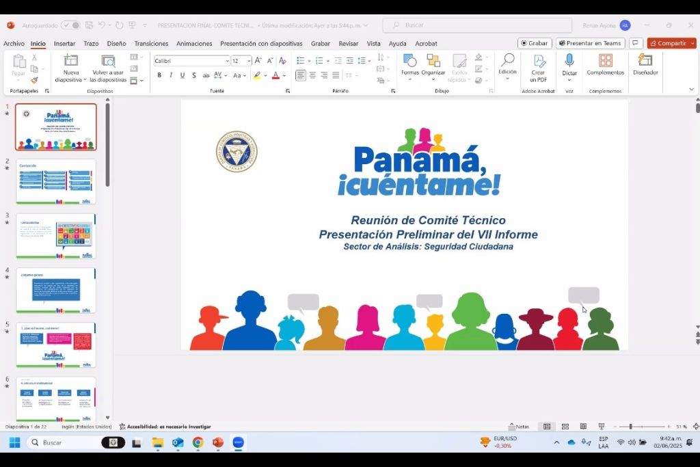Collapse the ribbon with the chevron
700x467 pixels.
point(692,90)
